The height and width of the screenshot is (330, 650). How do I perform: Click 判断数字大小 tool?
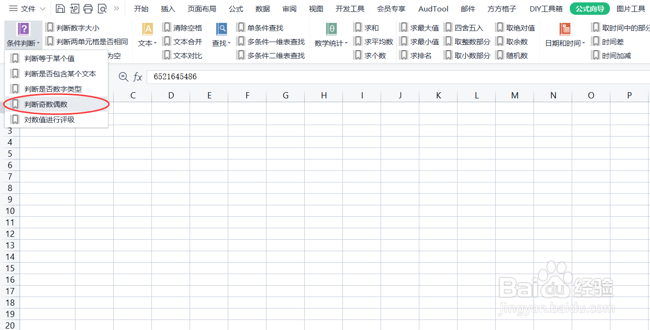(73, 28)
